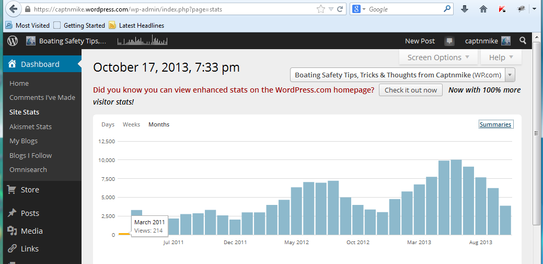Screen dimensions: 543x264
Task: Switch chart view to Weeks
Action: 131,124
